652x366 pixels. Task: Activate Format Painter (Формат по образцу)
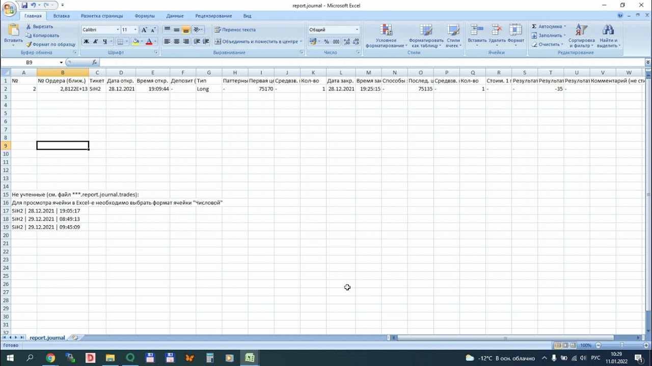click(x=50, y=44)
